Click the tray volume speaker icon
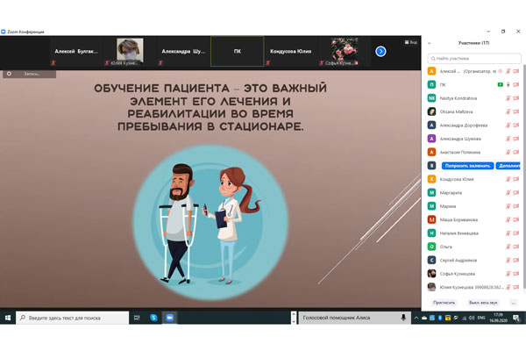Viewport: 526px width, 351px height. [472, 318]
